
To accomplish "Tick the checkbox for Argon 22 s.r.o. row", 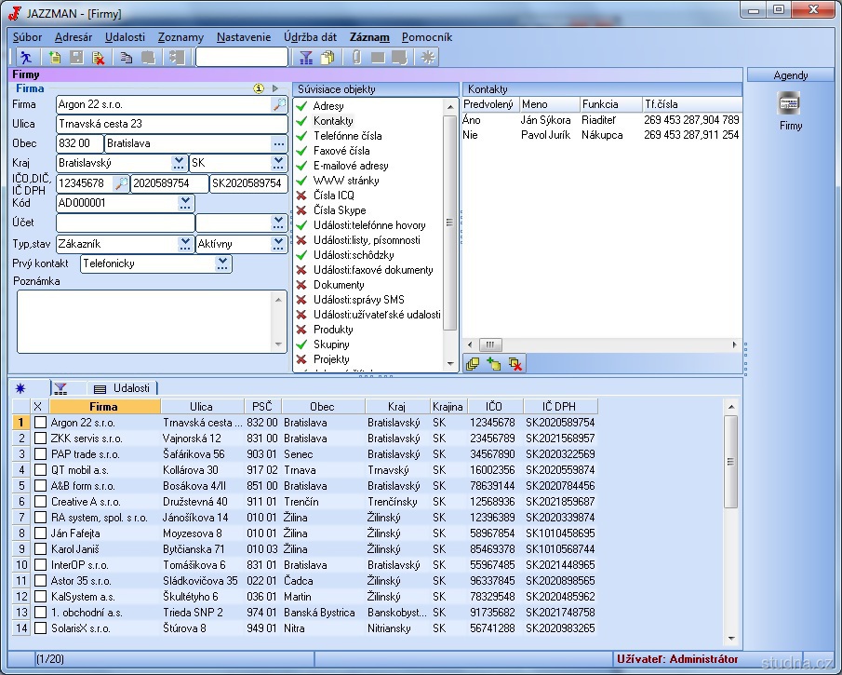I will 40,423.
